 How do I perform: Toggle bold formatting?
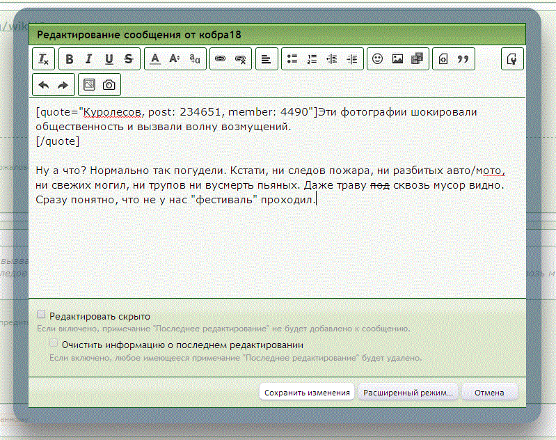(x=70, y=60)
